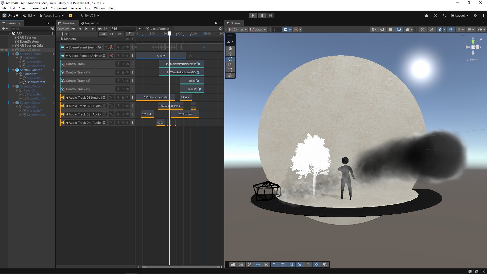Image resolution: width=487 pixels, height=274 pixels.
Task: Expand AR Session Origin in hierarchy
Action: 13,46
